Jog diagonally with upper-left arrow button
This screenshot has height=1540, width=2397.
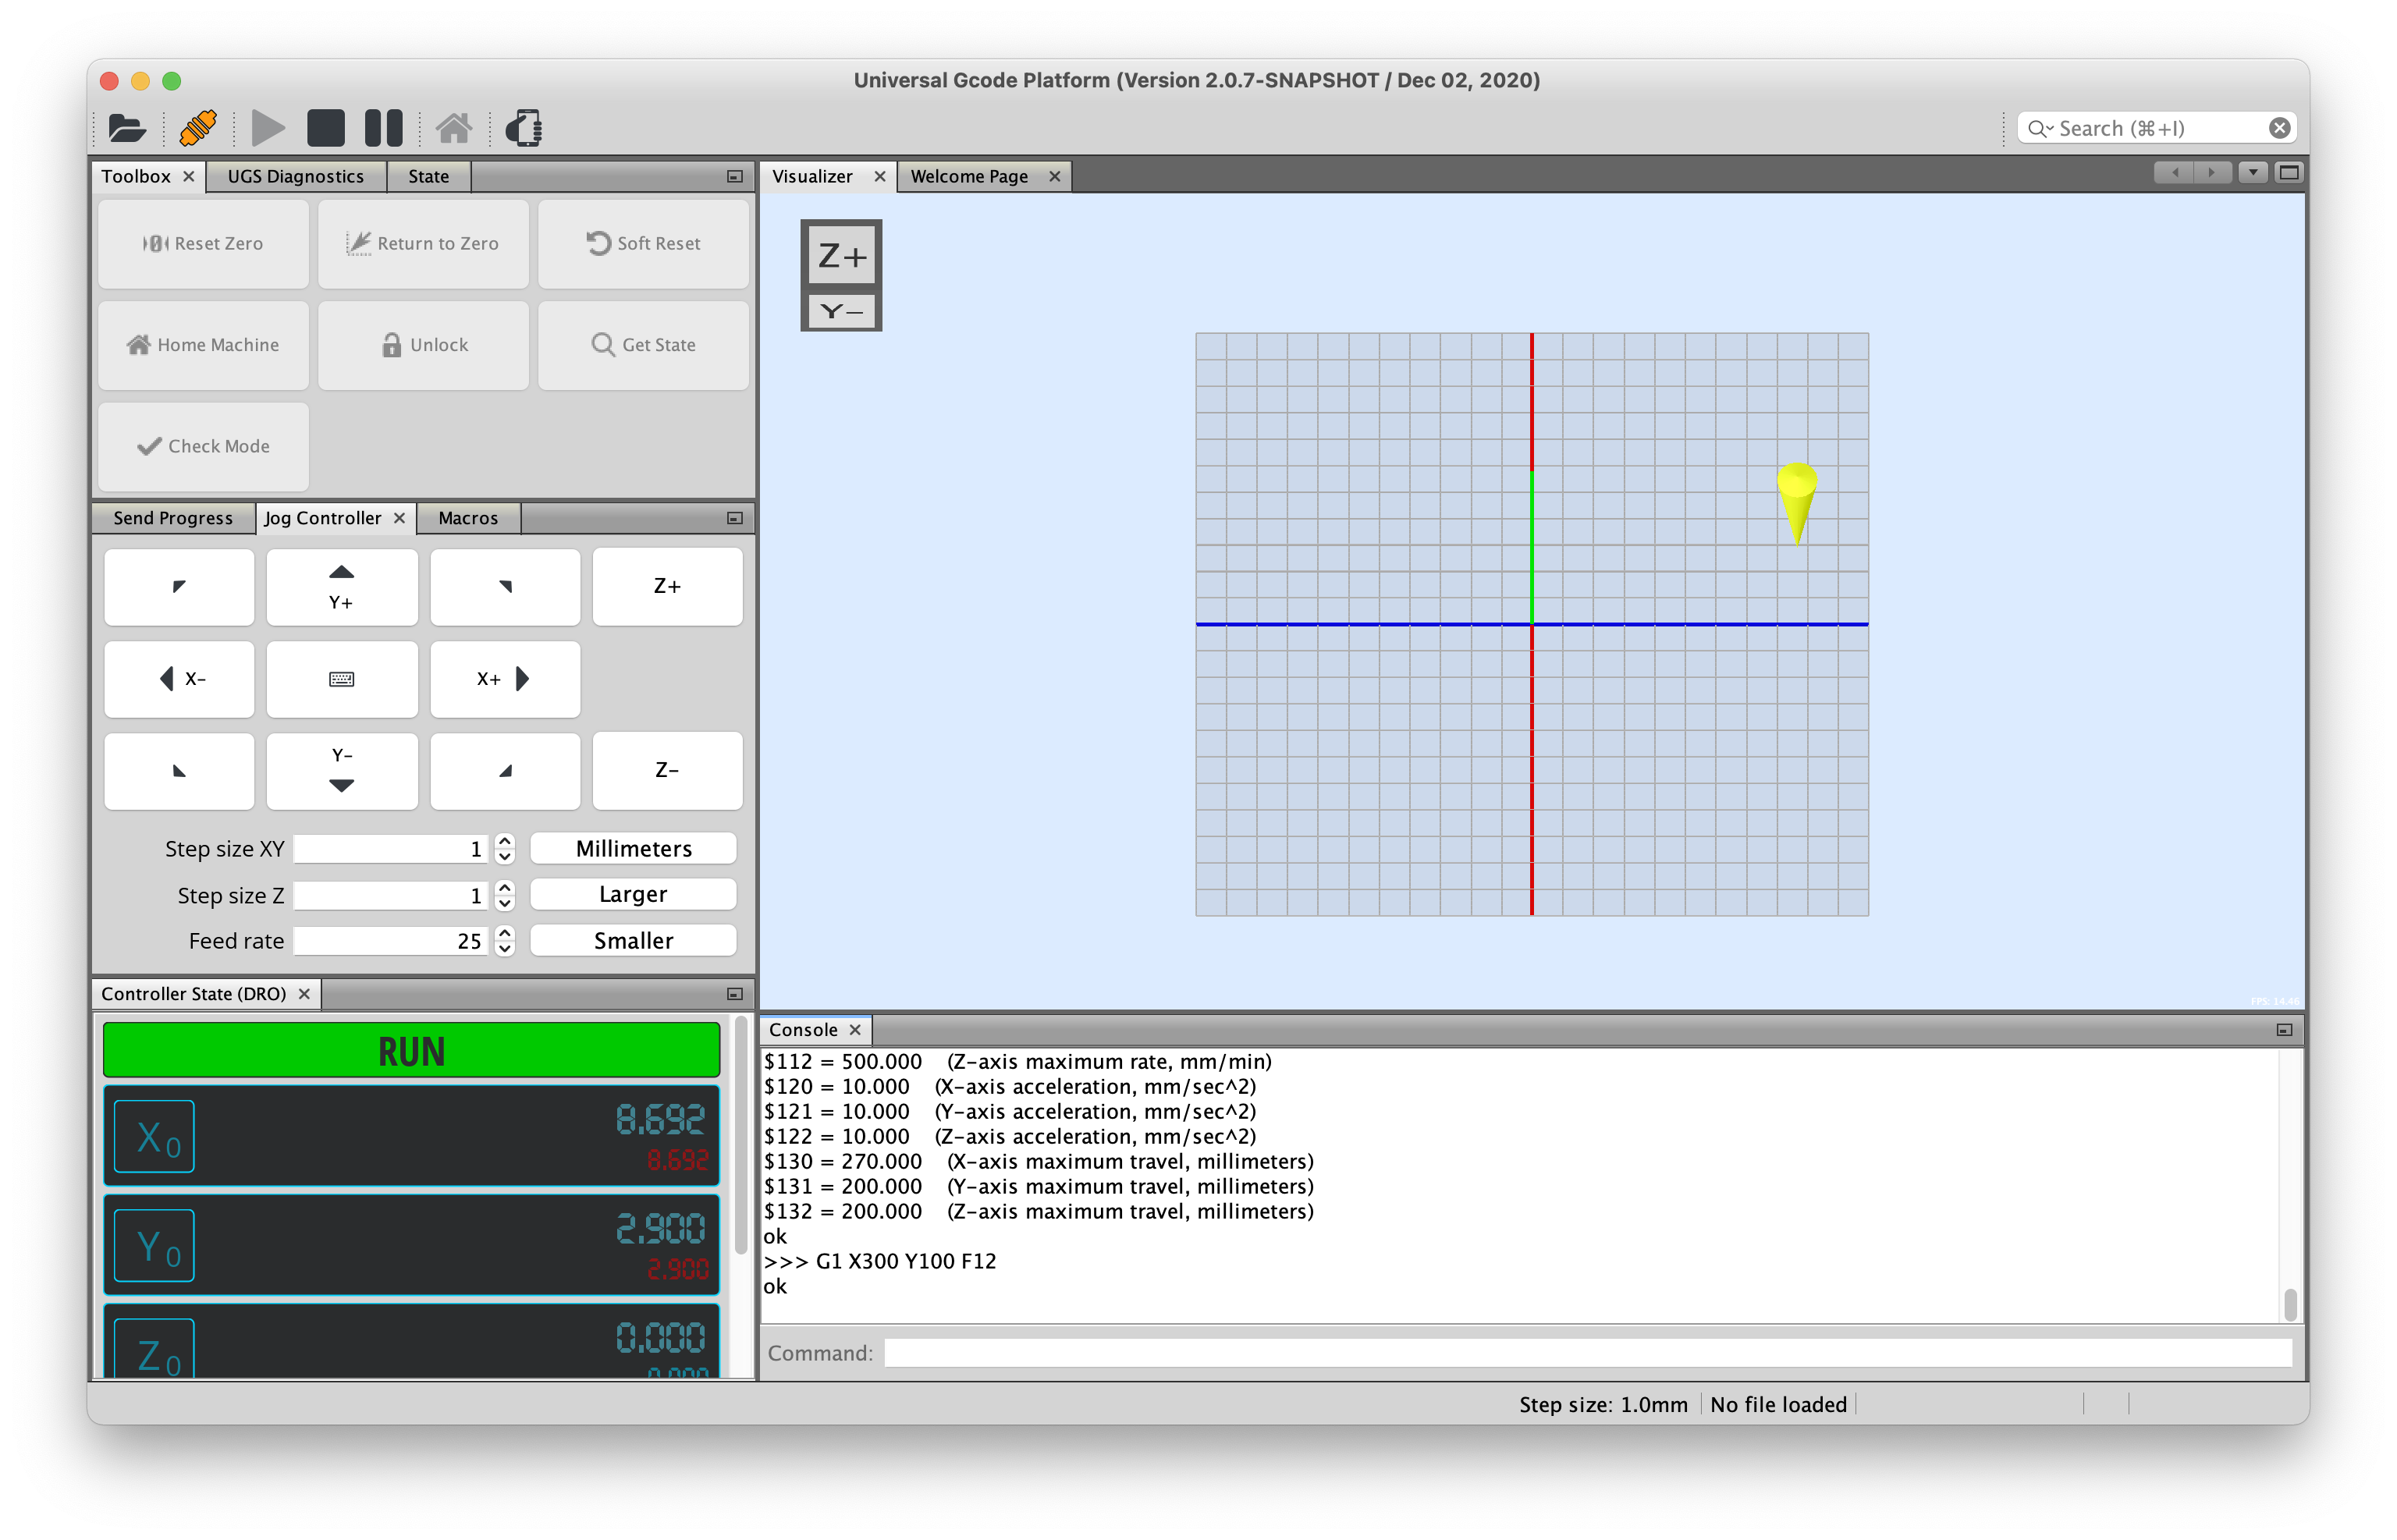(179, 587)
